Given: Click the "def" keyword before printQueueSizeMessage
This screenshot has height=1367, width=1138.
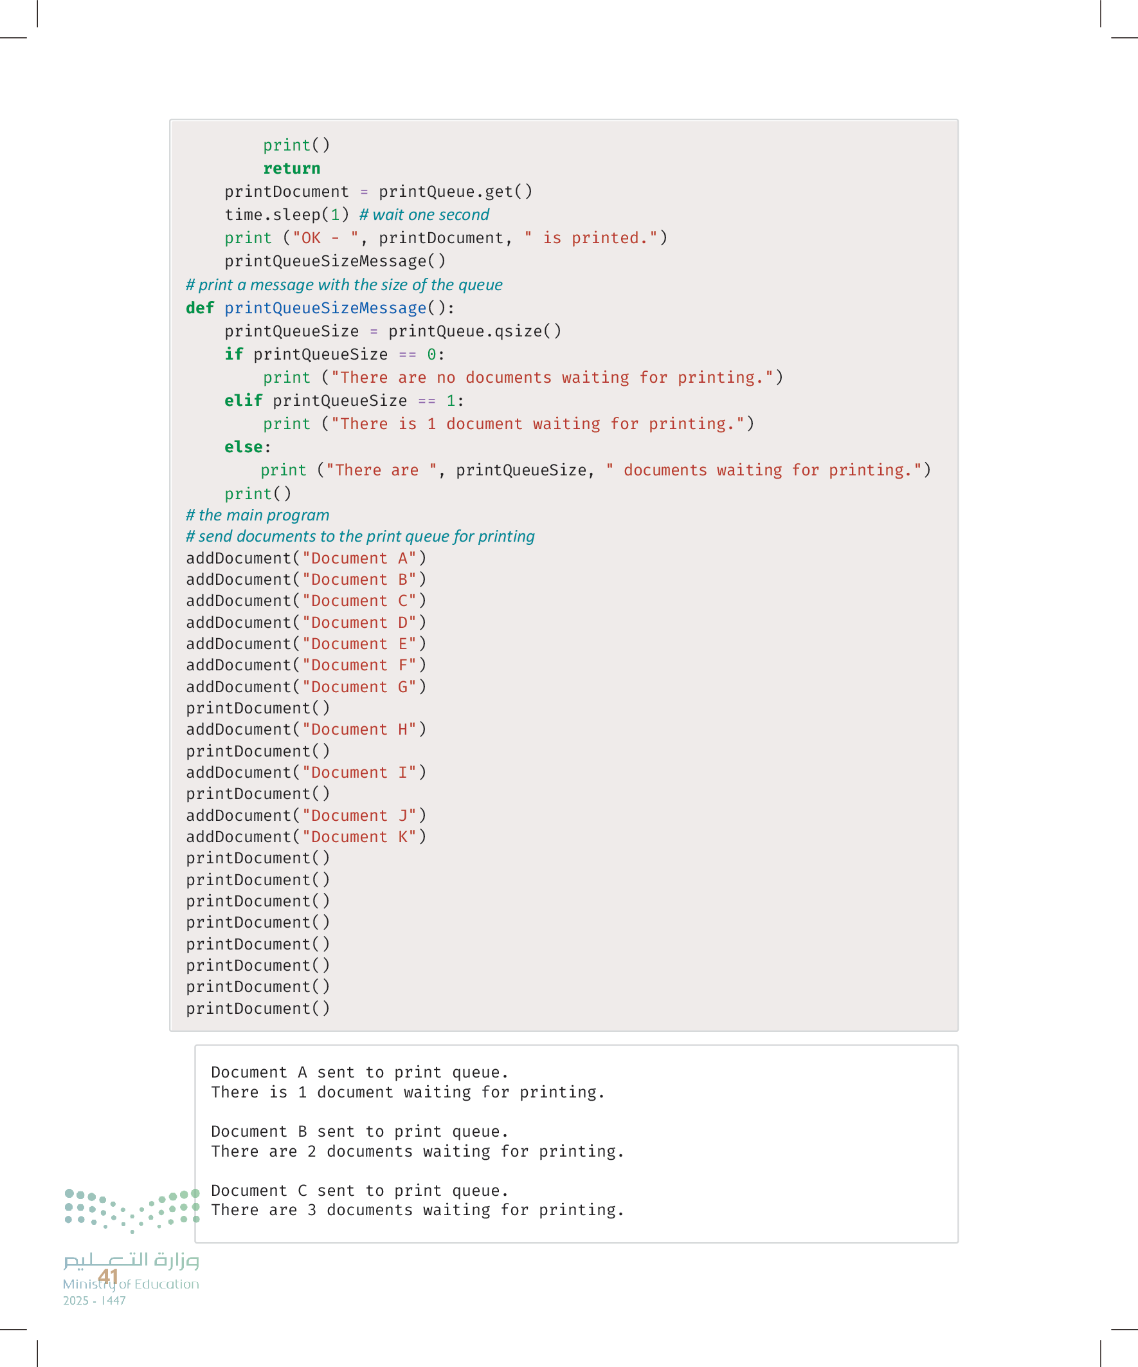Looking at the screenshot, I should coord(199,308).
